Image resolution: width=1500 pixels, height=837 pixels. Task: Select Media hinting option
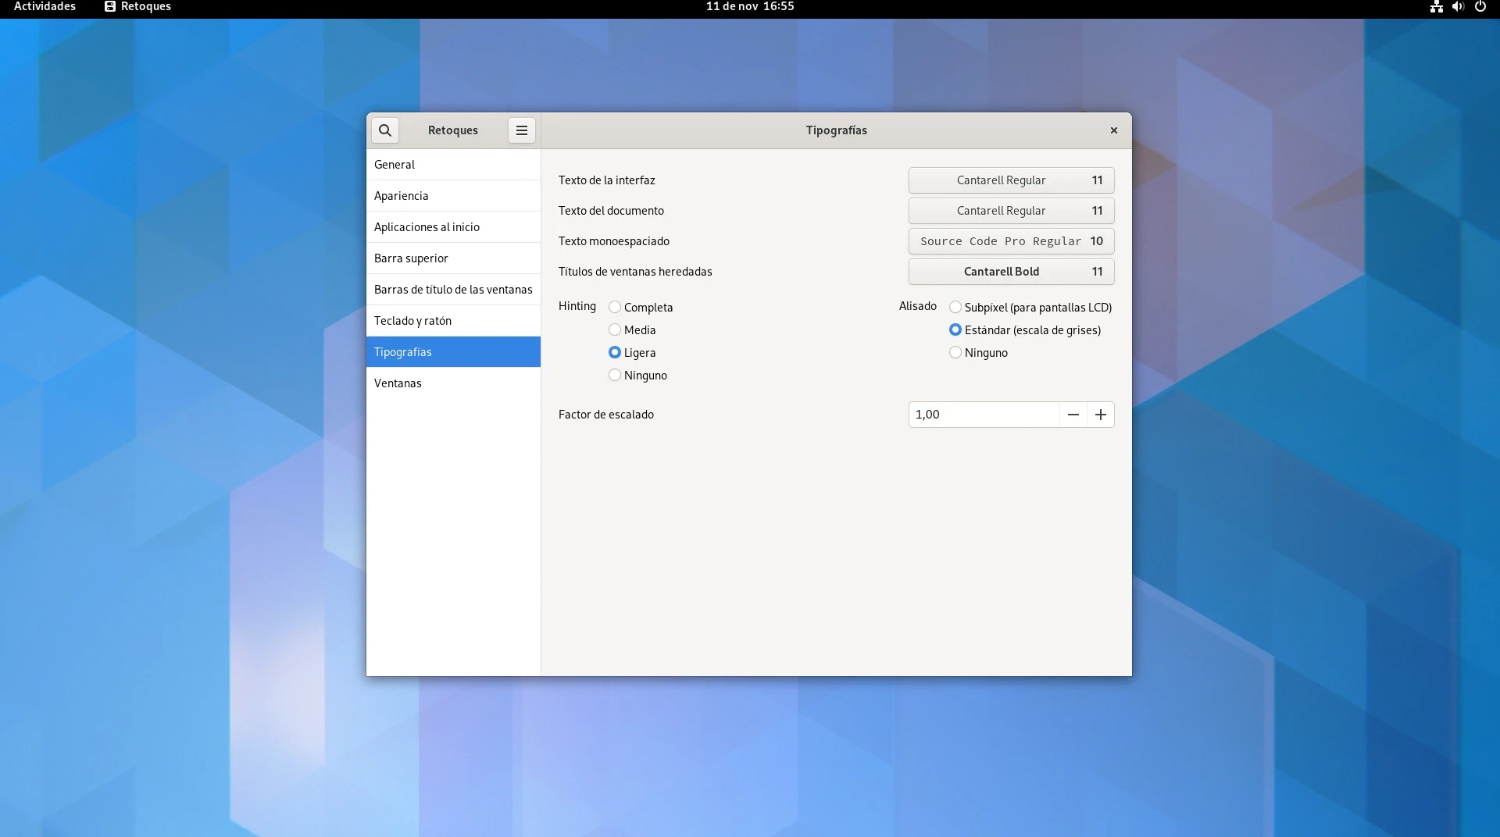pos(615,330)
